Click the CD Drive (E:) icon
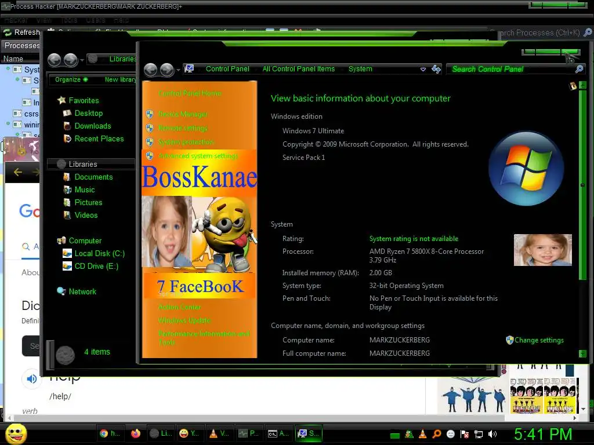Screen dimensions: 594x445 click(67, 267)
